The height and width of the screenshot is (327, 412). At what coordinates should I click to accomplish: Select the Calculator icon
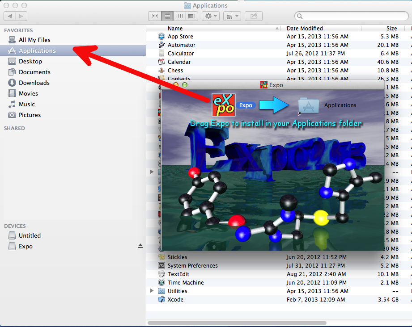[161, 53]
